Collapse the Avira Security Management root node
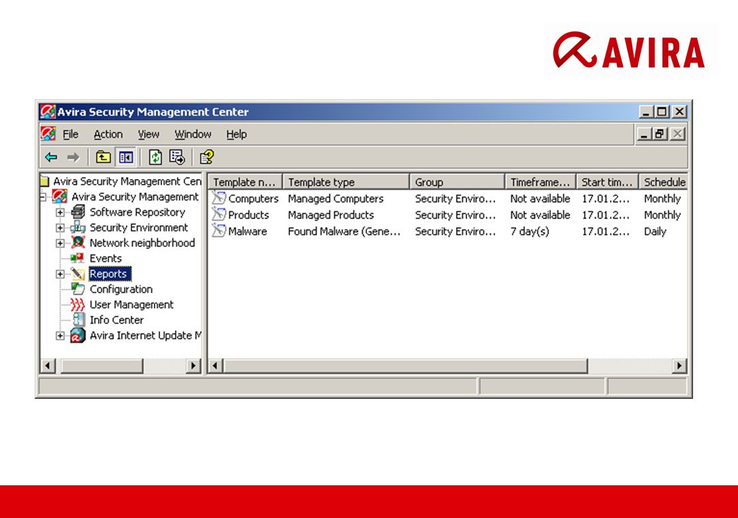This screenshot has height=518, width=738. (x=43, y=197)
